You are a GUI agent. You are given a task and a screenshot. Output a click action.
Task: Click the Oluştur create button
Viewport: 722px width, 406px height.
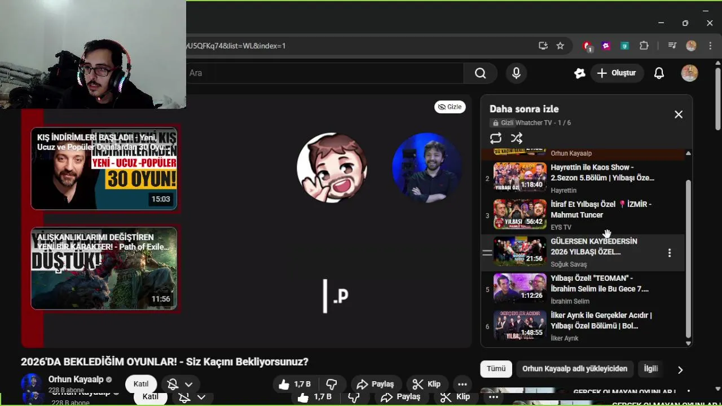point(617,73)
